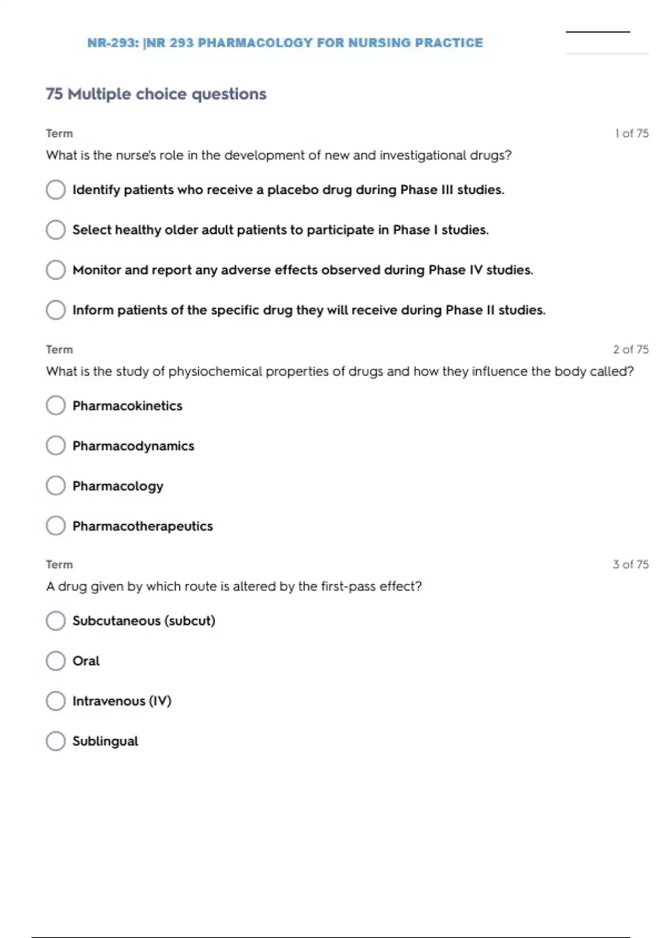Select 'Inform patients of the specific drug' answer
The width and height of the screenshot is (662, 938).
(56, 310)
